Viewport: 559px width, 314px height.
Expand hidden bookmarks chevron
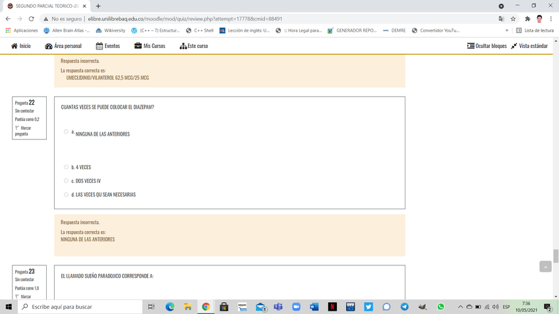[506, 31]
